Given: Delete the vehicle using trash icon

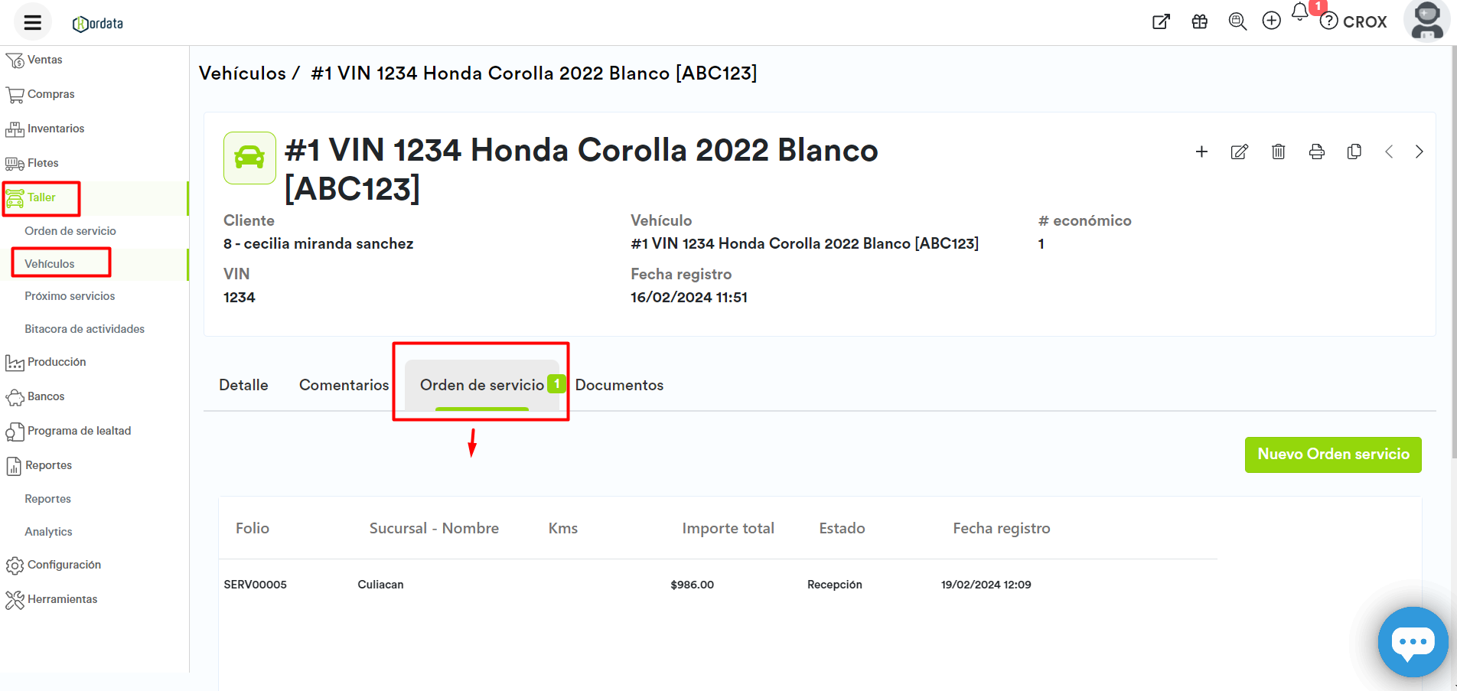Looking at the screenshot, I should point(1278,152).
